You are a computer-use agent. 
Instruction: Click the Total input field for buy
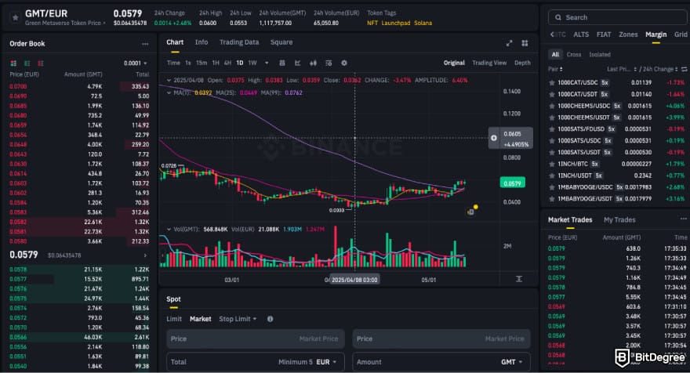click(x=256, y=362)
